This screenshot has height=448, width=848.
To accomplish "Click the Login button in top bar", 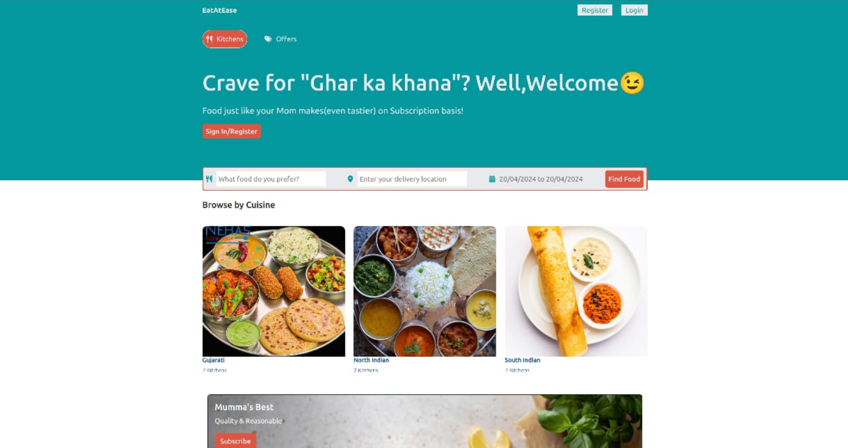I will (634, 10).
